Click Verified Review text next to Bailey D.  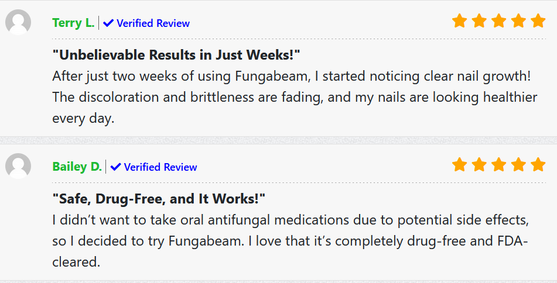[x=160, y=167]
